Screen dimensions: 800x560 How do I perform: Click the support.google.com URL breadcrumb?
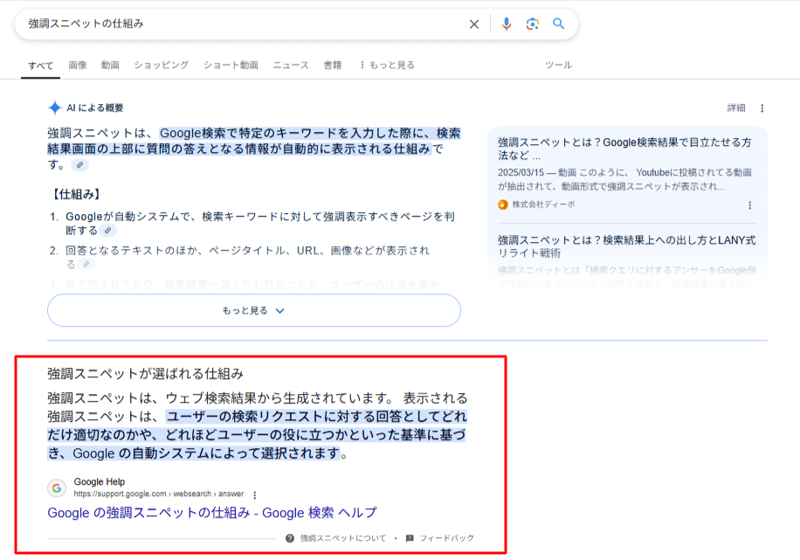pos(159,494)
